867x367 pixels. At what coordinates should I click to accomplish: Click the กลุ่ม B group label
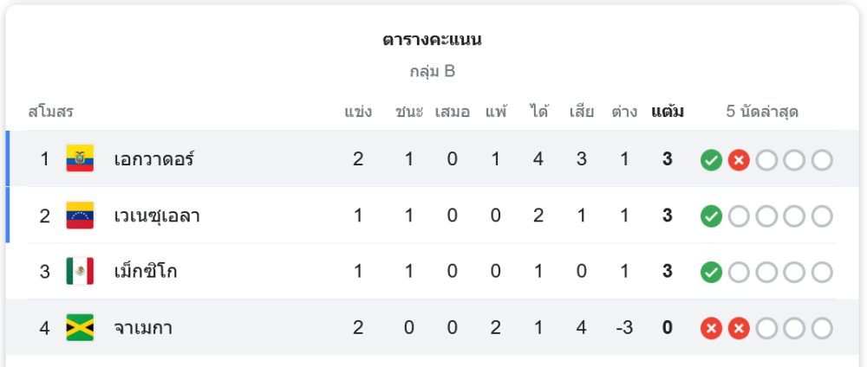433,71
